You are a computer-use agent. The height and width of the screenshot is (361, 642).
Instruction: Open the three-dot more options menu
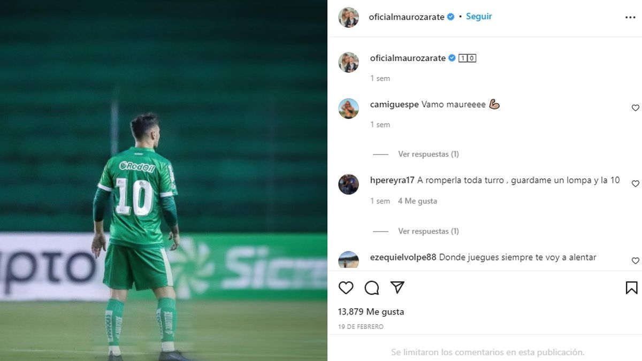(x=630, y=17)
